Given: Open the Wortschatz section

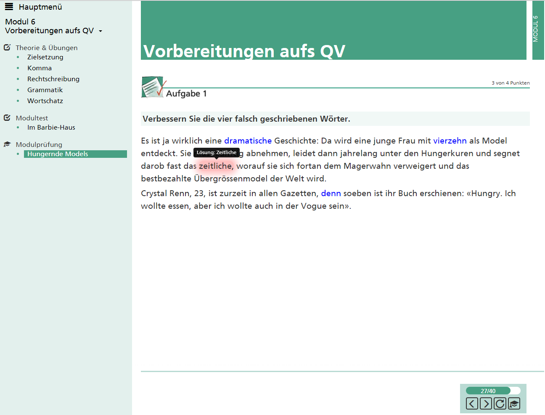Looking at the screenshot, I should pos(45,101).
